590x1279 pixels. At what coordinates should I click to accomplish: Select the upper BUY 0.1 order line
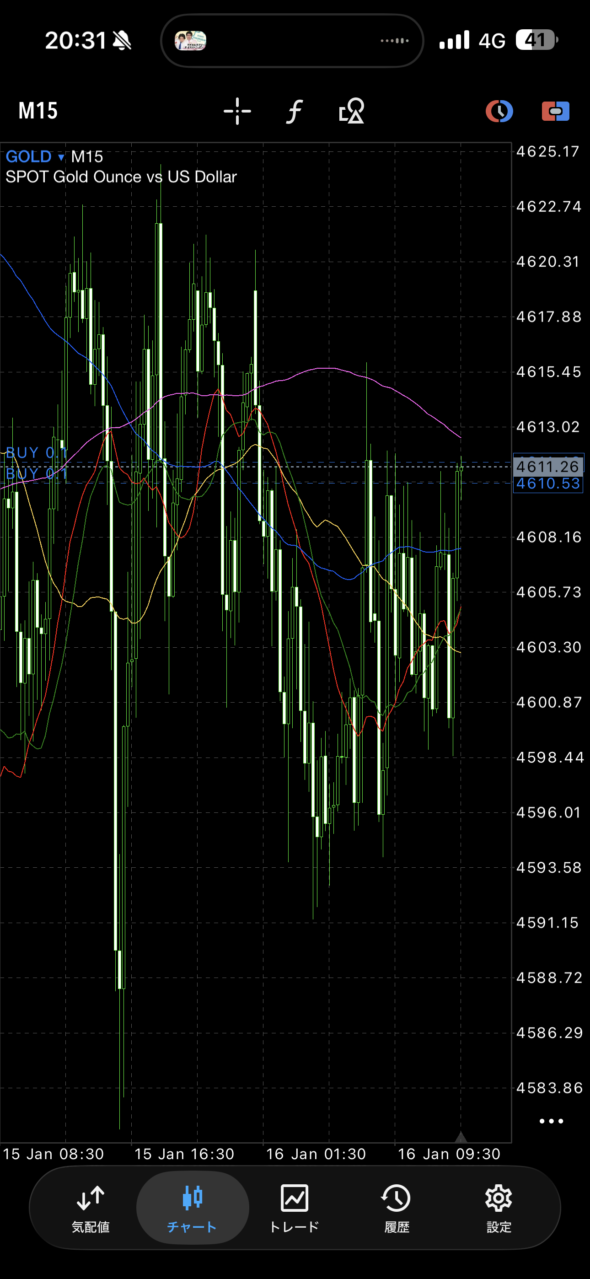pyautogui.click(x=36, y=452)
